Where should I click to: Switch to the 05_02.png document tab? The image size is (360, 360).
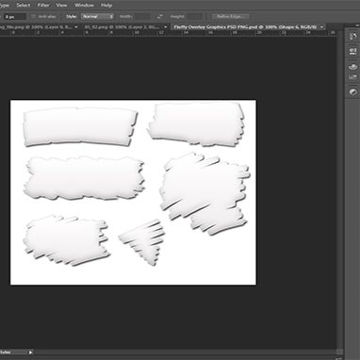tap(123, 27)
